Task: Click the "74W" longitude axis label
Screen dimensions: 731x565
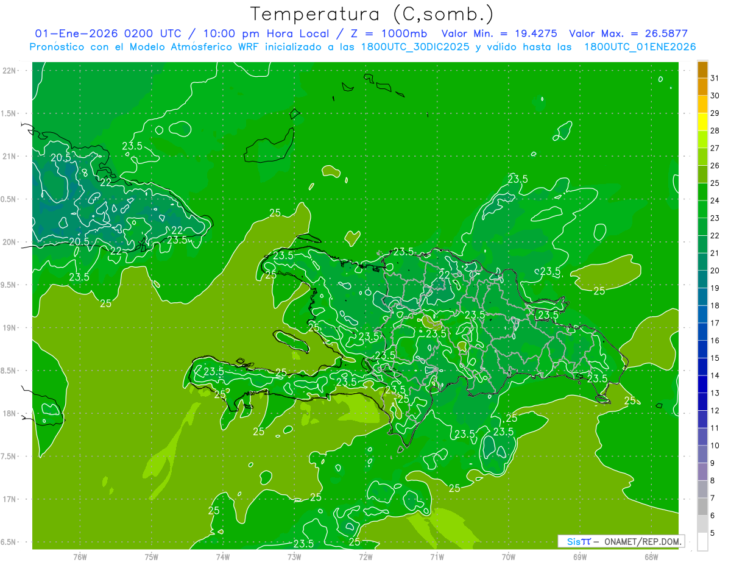Action: (223, 557)
